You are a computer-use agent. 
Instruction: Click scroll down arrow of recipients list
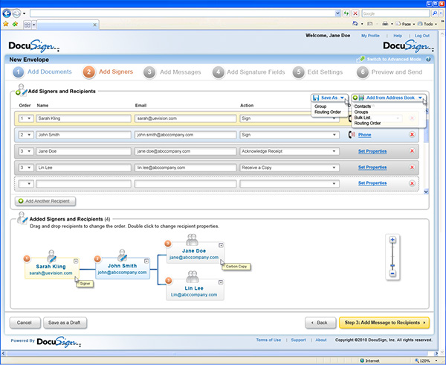(426, 191)
